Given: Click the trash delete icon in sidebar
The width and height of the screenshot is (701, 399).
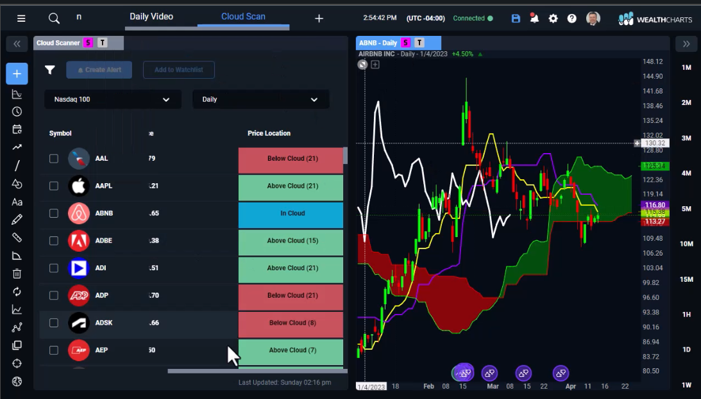Looking at the screenshot, I should click(17, 273).
